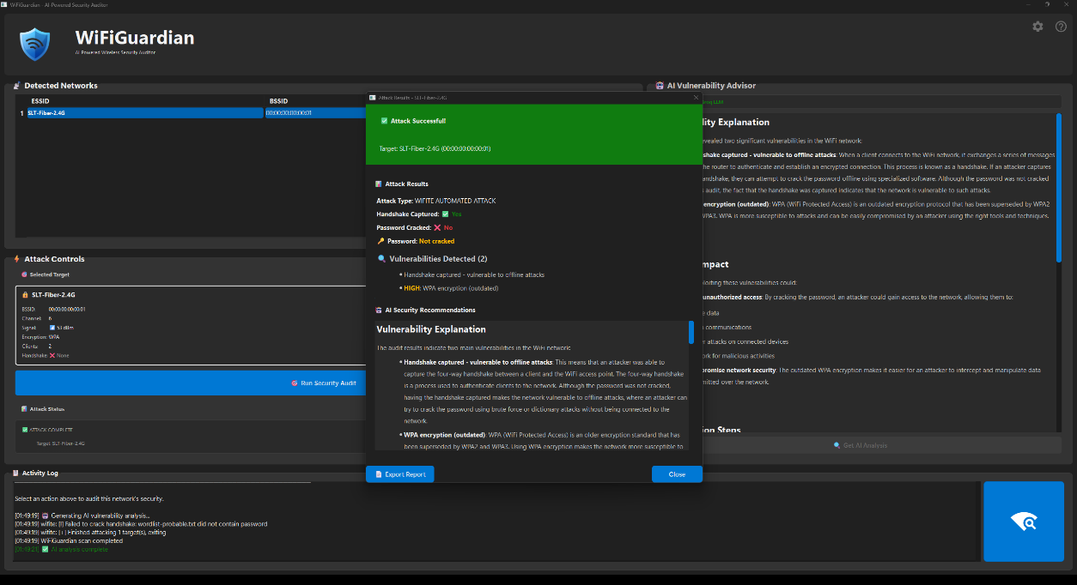Click the green check after Handshake Captured
The image size is (1077, 585).
[445, 214]
